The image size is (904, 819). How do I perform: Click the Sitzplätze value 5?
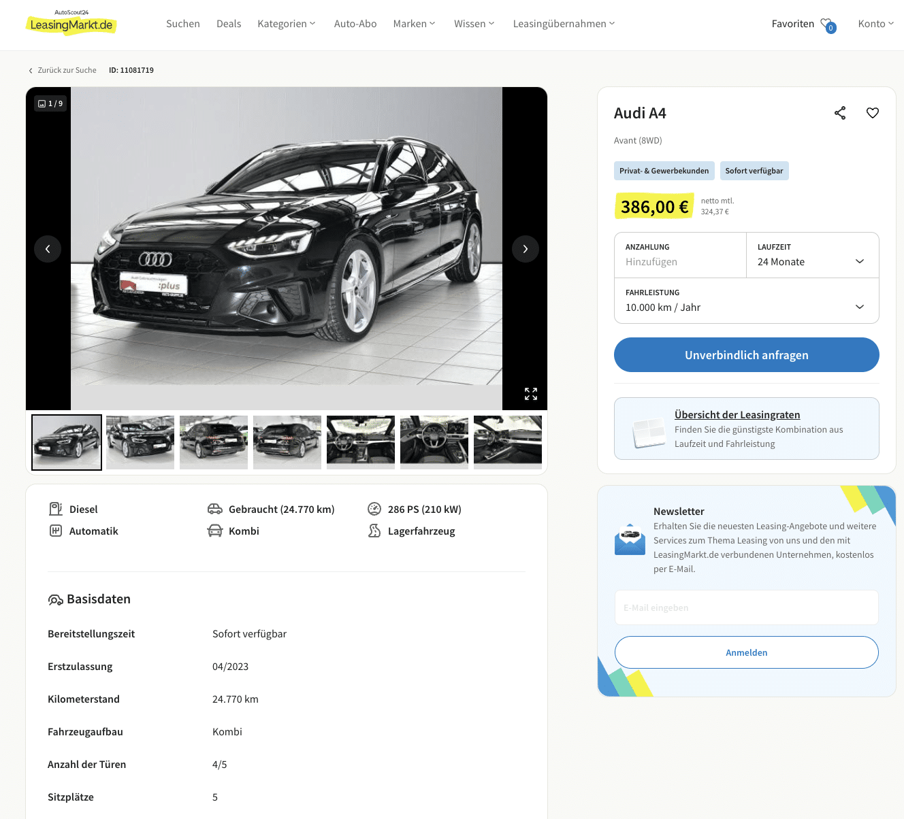coord(215,797)
